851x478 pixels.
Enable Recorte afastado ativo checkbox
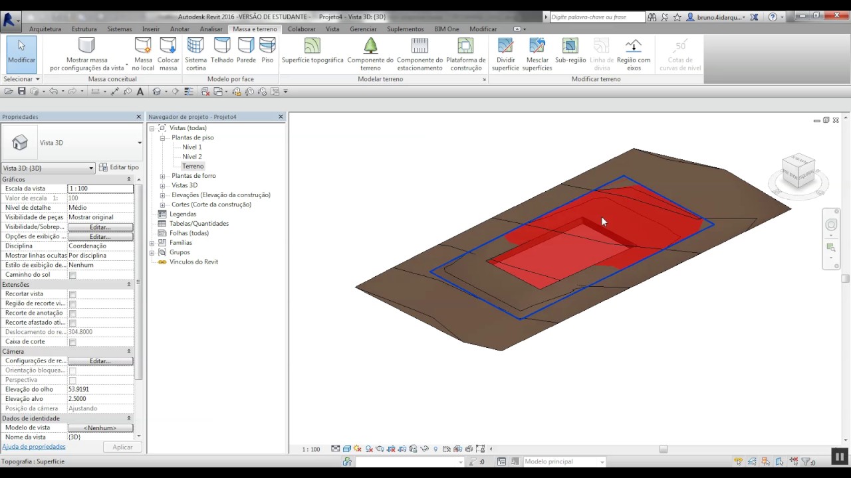[x=72, y=323]
